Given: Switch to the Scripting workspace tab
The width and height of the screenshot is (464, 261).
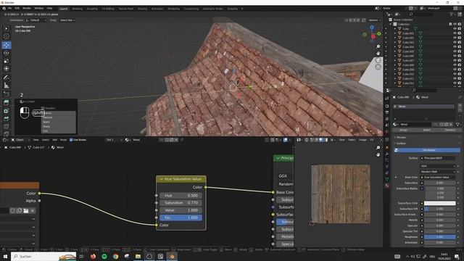Looking at the screenshot, I should pyautogui.click(x=232, y=9).
